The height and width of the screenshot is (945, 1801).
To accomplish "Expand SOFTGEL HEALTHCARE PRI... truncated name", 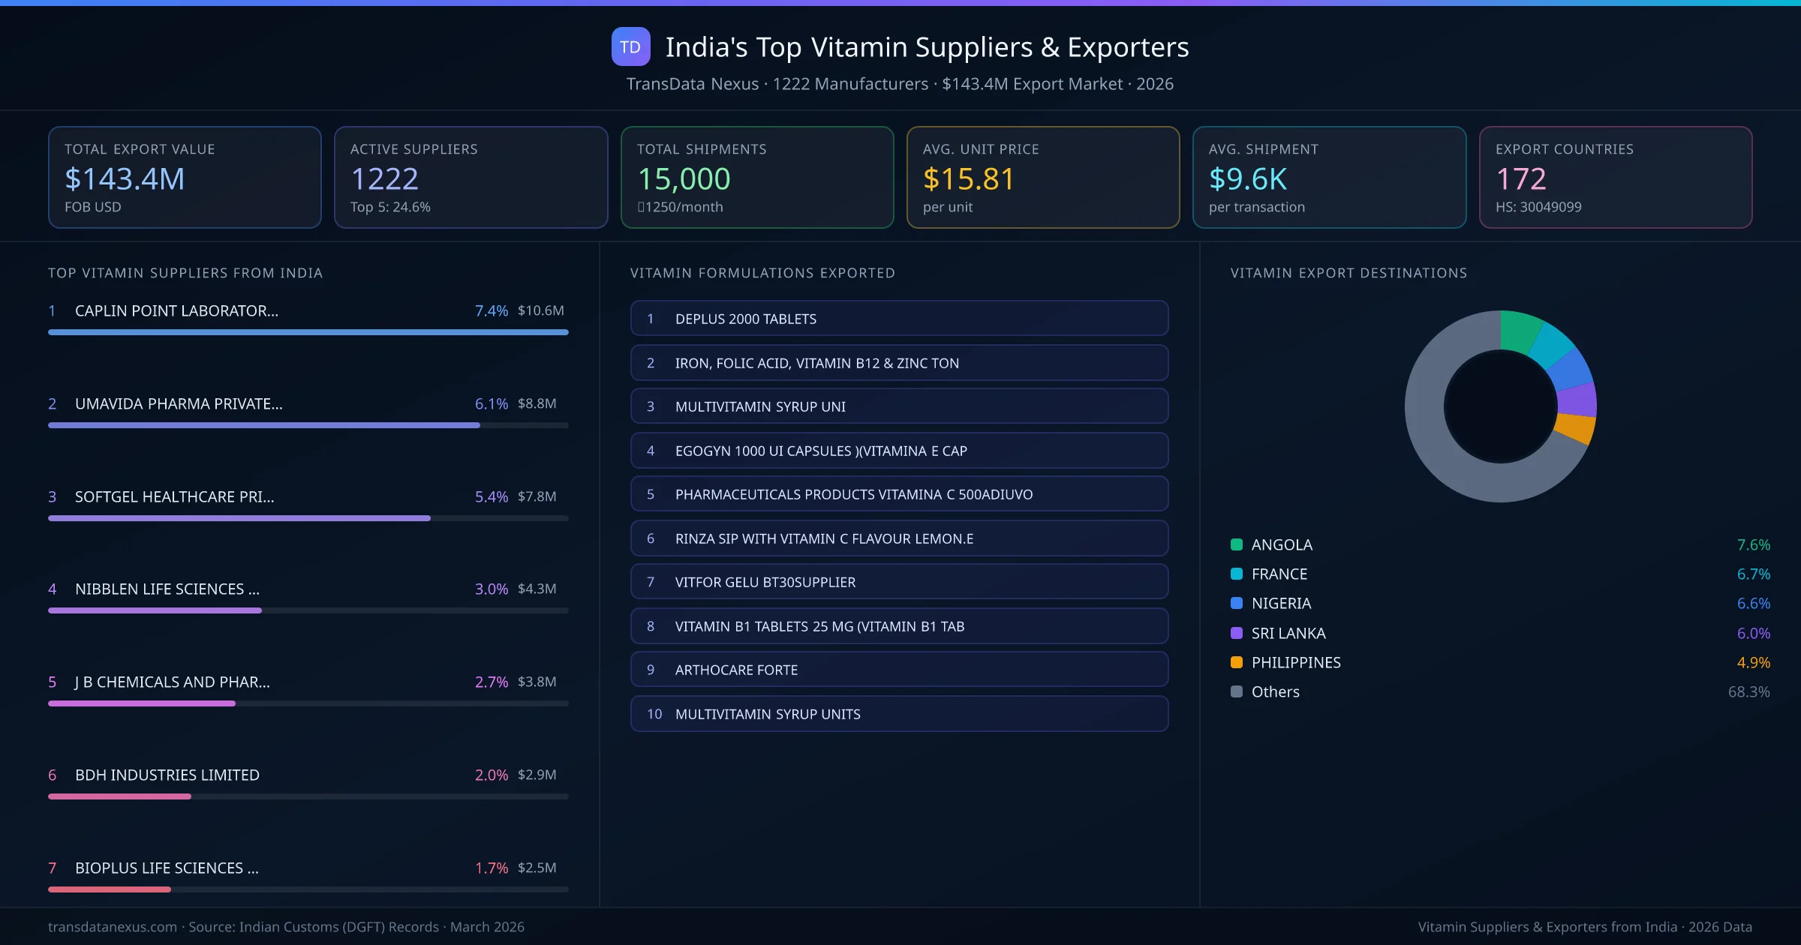I will [173, 496].
